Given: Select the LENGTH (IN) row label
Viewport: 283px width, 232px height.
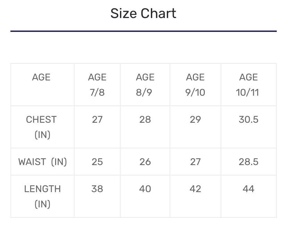Looking at the screenshot, I should point(42,196).
